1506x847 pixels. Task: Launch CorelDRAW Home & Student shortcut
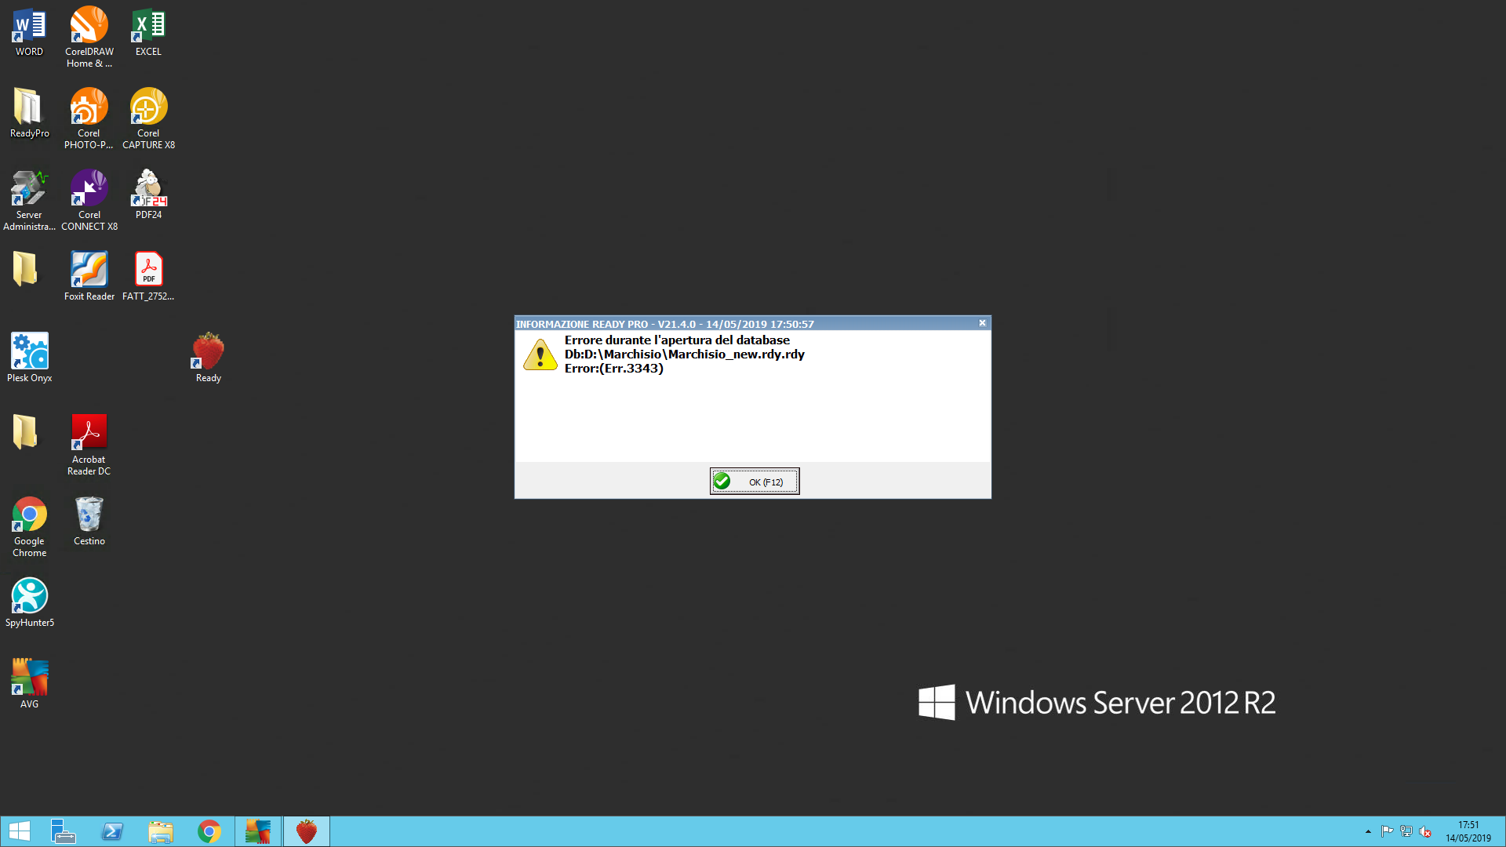pyautogui.click(x=89, y=38)
